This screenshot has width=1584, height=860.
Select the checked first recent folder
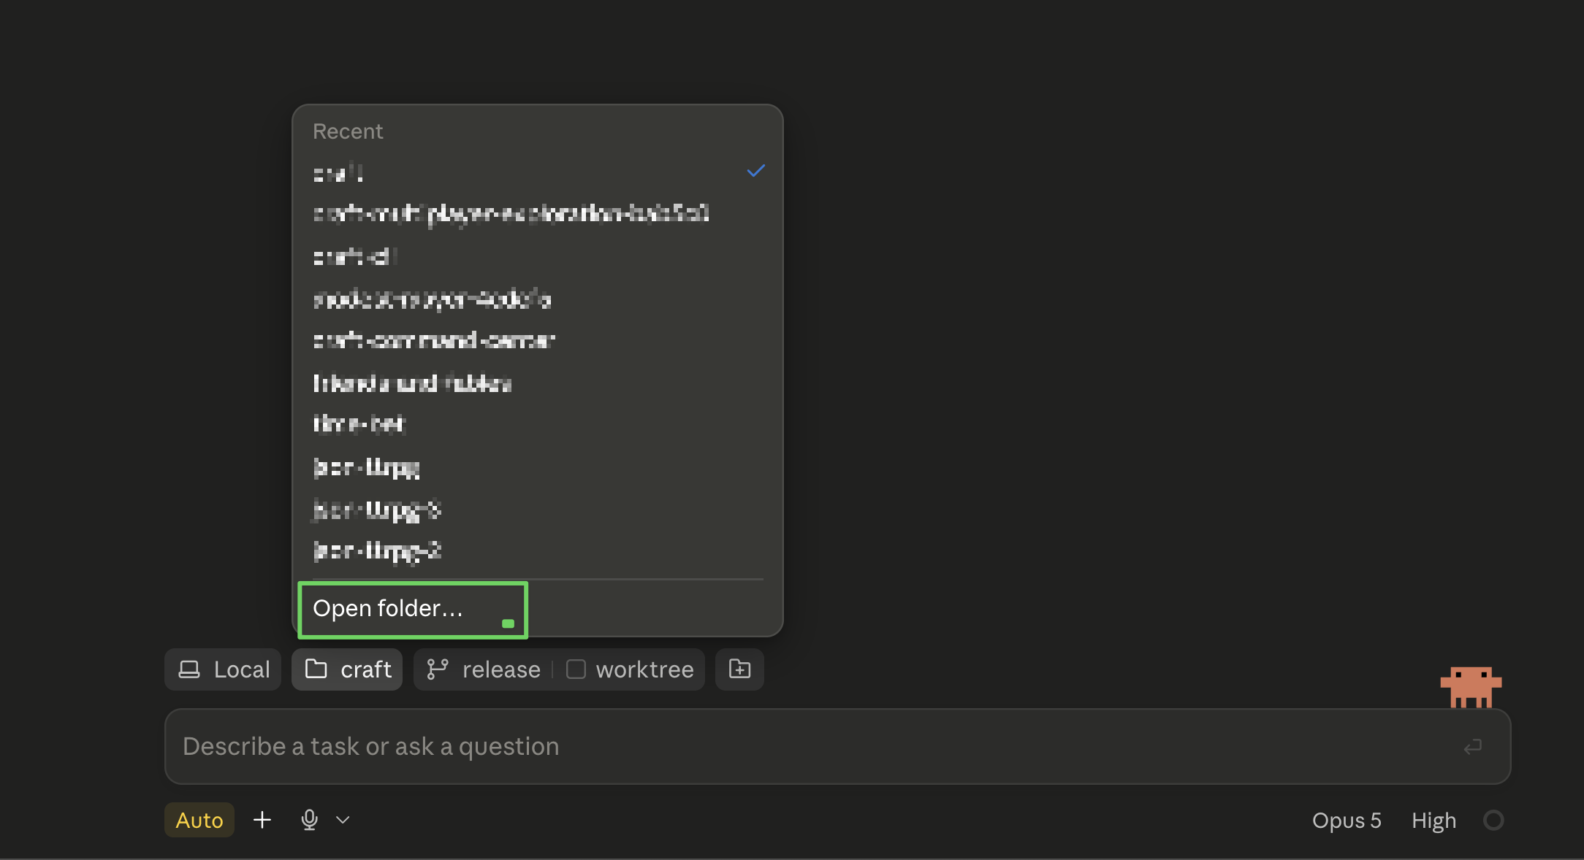[x=538, y=172]
